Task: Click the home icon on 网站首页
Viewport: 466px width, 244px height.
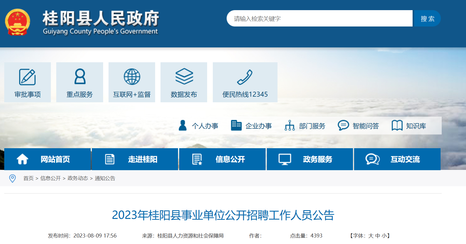Action: (x=22, y=159)
